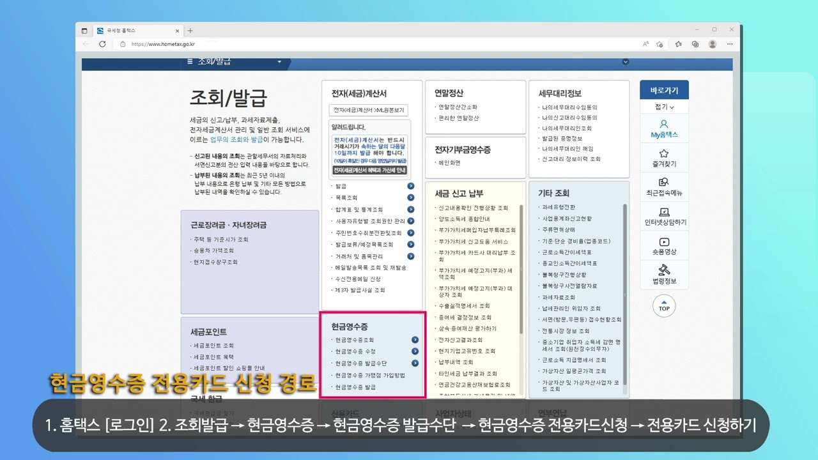This screenshot has height=460, width=818.
Task: Open the hamburger menu beside 조회/발급
Action: tap(190, 61)
